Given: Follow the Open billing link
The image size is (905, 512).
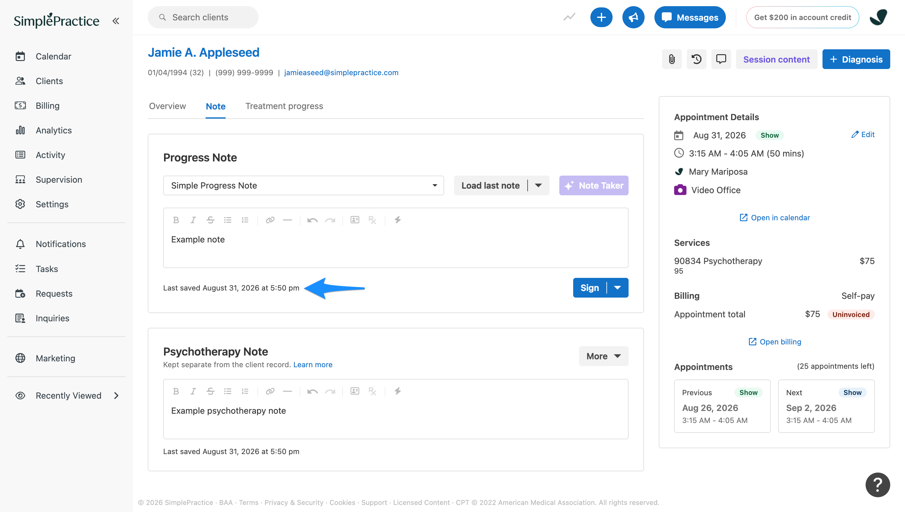Looking at the screenshot, I should [x=775, y=342].
